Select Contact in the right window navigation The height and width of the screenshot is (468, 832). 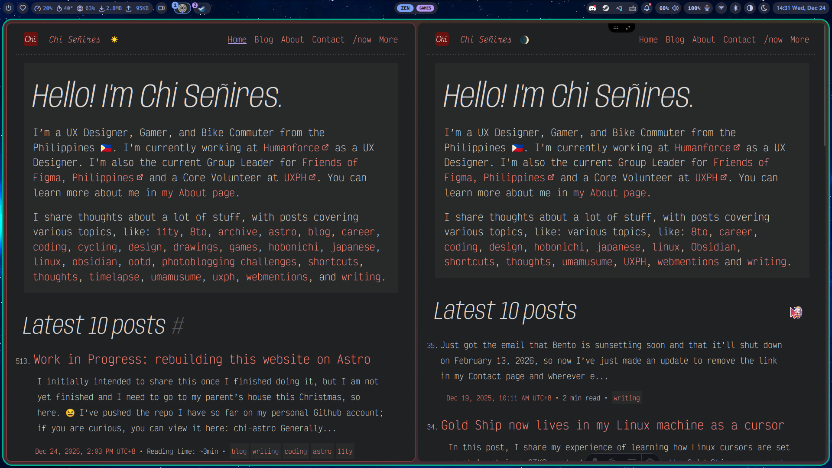tap(739, 39)
